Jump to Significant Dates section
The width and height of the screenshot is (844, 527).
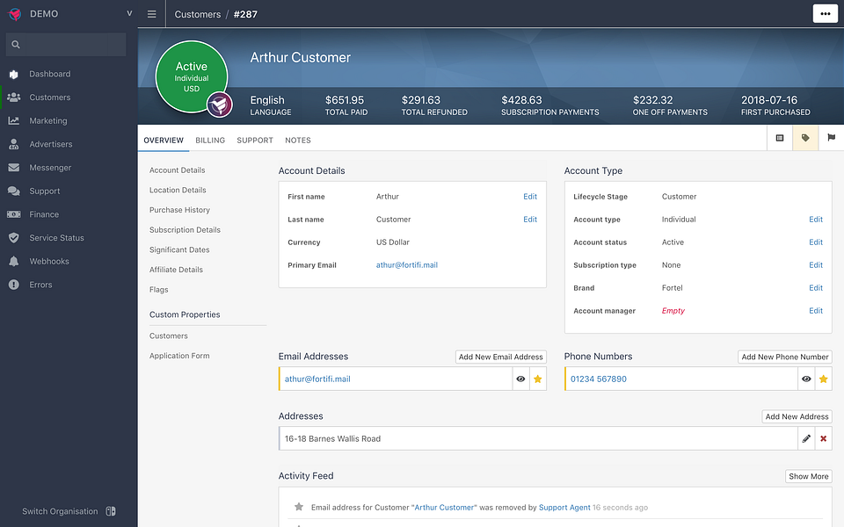click(x=179, y=250)
